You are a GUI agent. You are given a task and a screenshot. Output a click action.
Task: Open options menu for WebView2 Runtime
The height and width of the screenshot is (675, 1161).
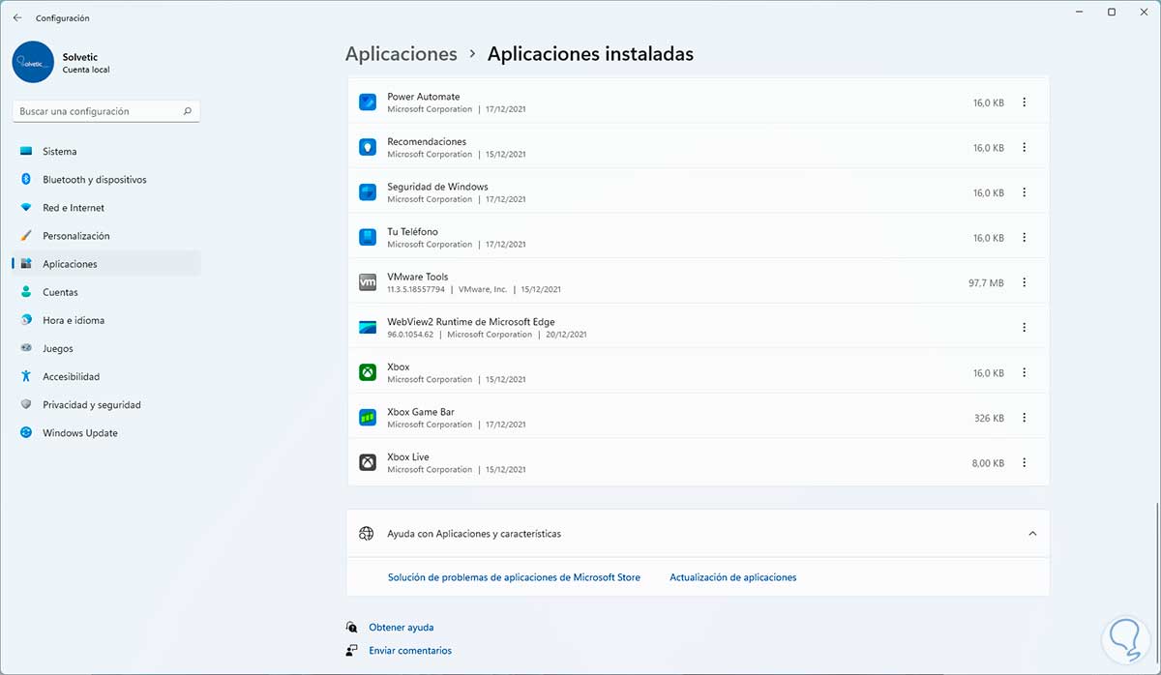point(1025,328)
